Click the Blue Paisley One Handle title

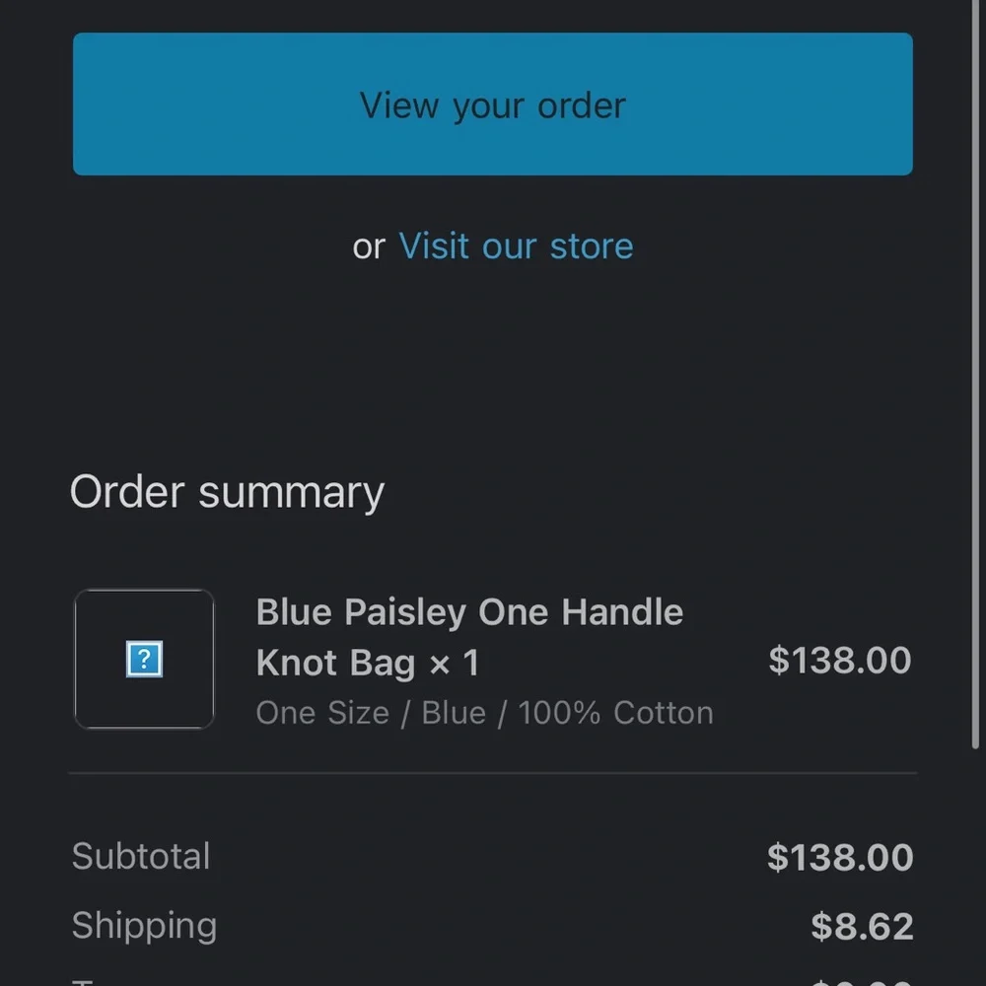469,612
